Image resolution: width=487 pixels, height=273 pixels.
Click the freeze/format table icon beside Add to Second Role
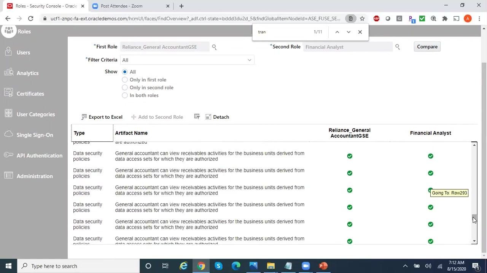click(197, 117)
